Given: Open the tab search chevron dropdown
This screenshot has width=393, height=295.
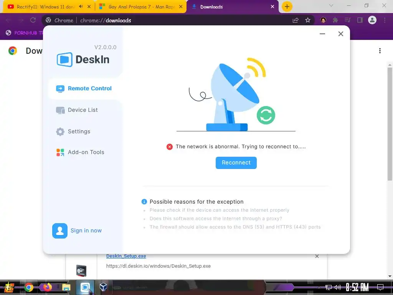Looking at the screenshot, I should coord(331,5).
